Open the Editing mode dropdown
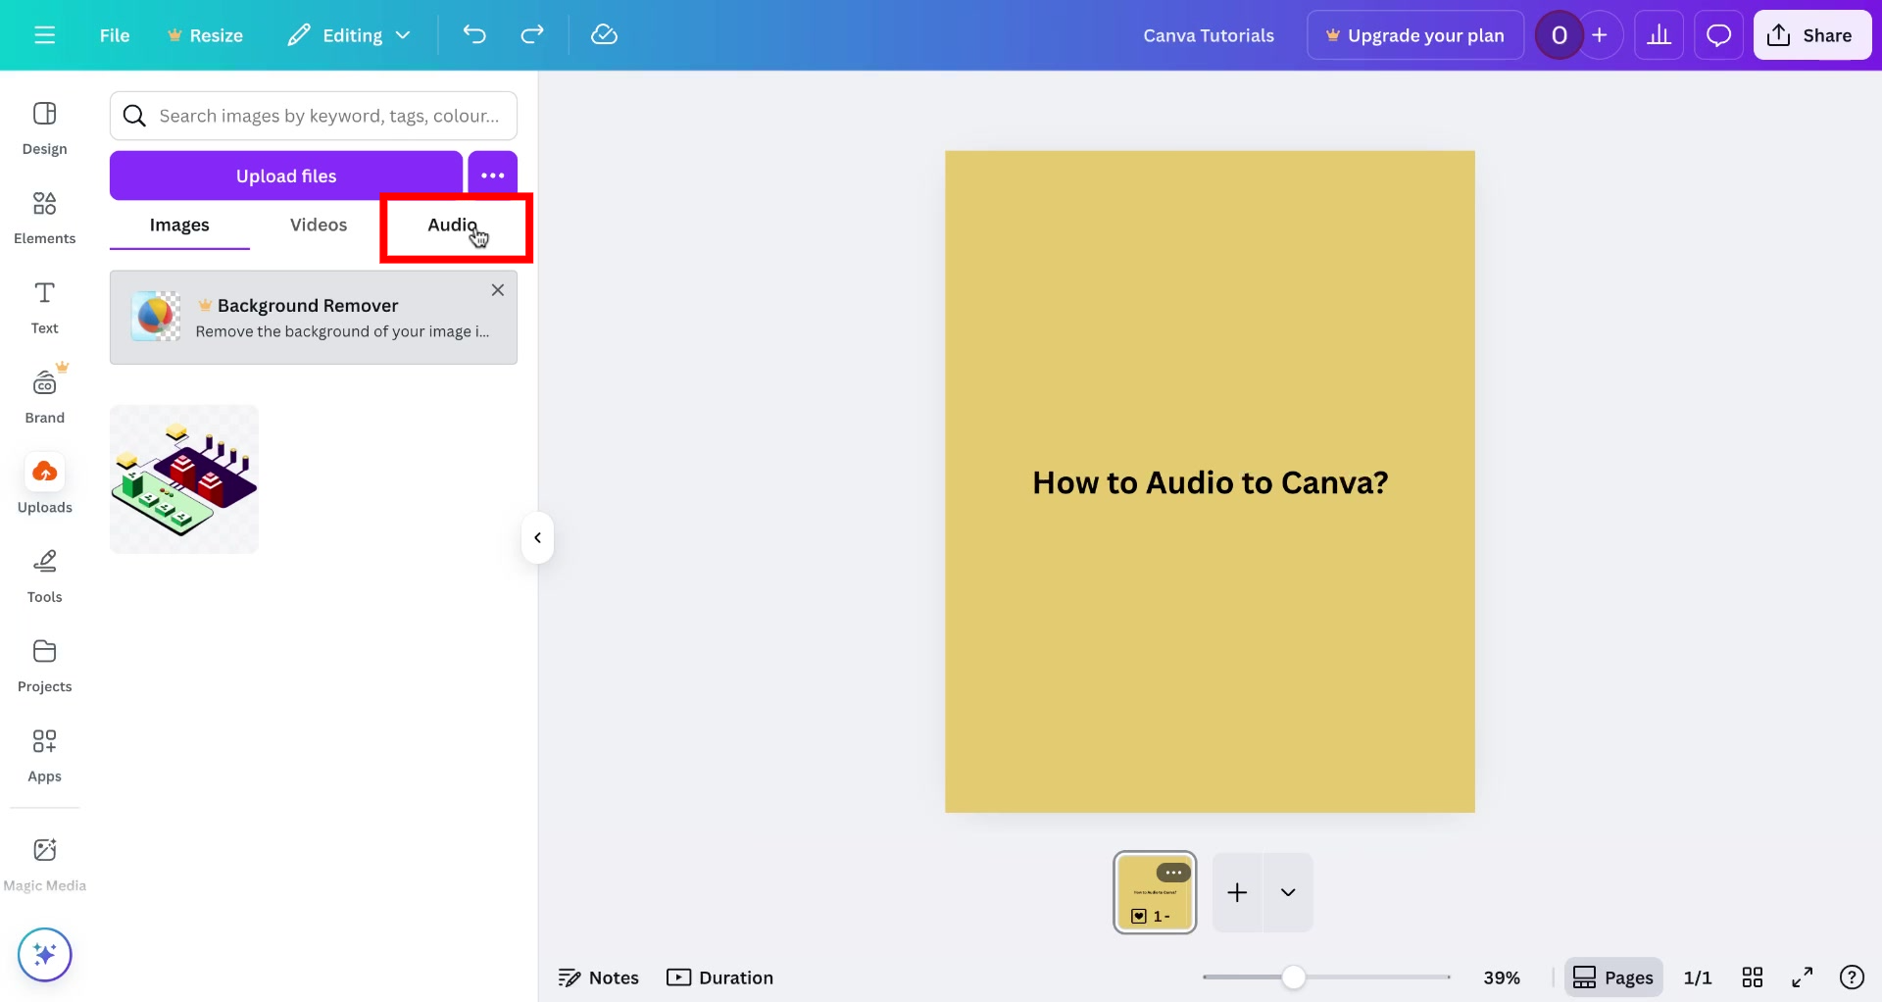The width and height of the screenshot is (1882, 1002). point(348,34)
